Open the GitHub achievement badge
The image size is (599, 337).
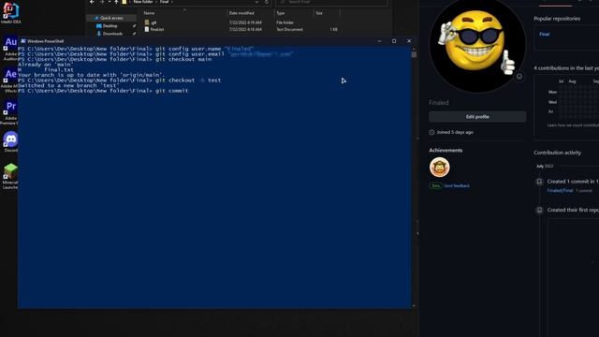point(439,168)
